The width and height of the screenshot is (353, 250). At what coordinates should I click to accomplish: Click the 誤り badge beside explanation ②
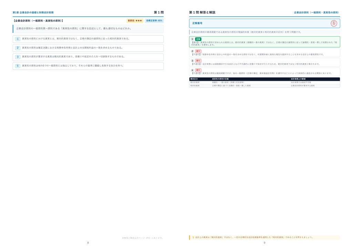tap(198, 51)
